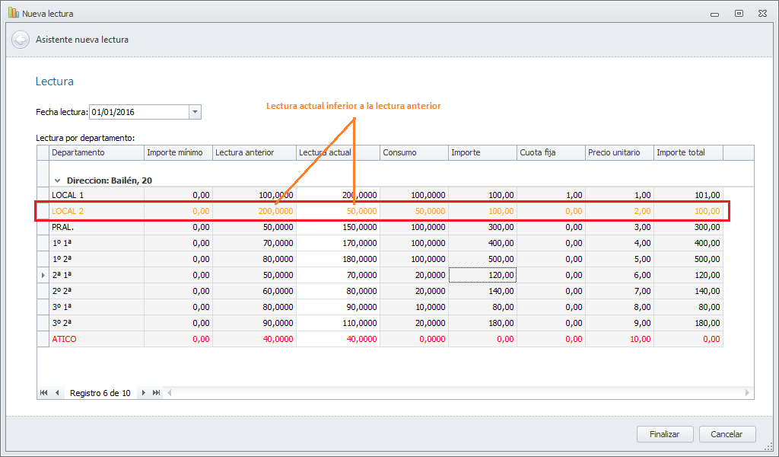779x457 pixels.
Task: Click the Precio unitario column header
Action: [618, 152]
